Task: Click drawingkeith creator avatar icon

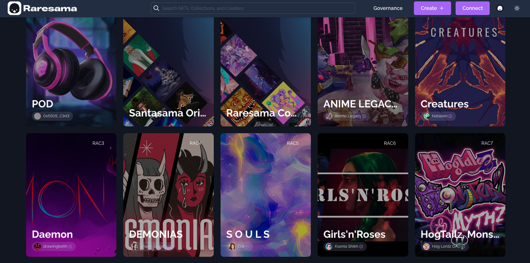Action: point(37,246)
